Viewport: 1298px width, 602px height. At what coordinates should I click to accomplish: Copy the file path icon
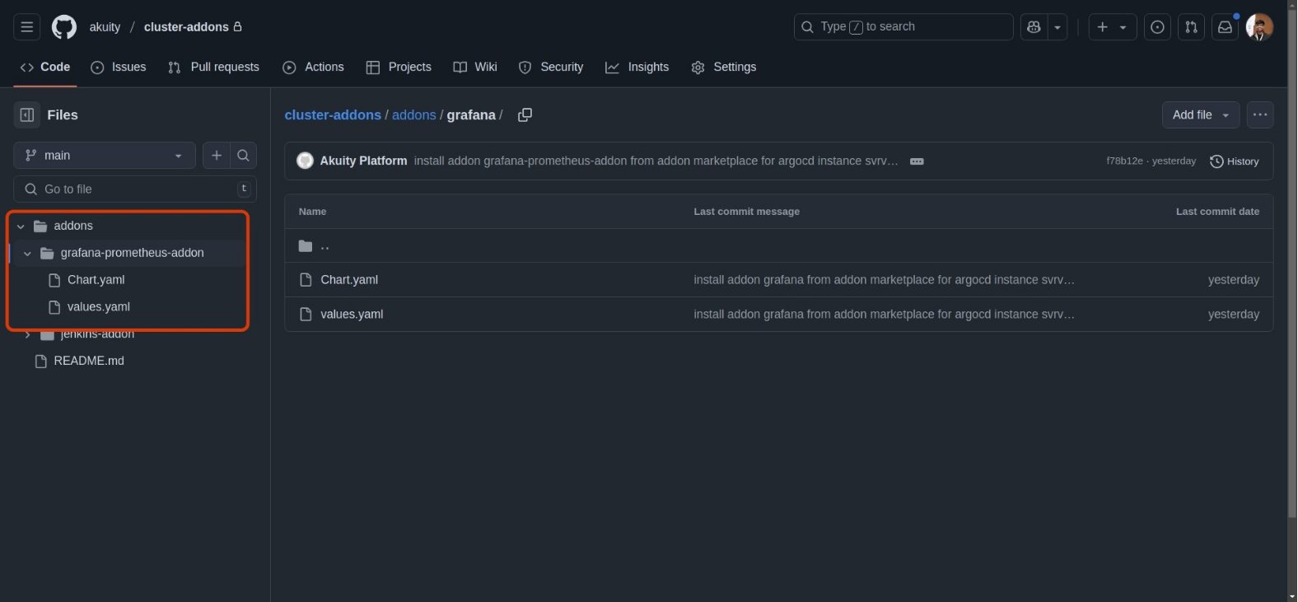(525, 115)
